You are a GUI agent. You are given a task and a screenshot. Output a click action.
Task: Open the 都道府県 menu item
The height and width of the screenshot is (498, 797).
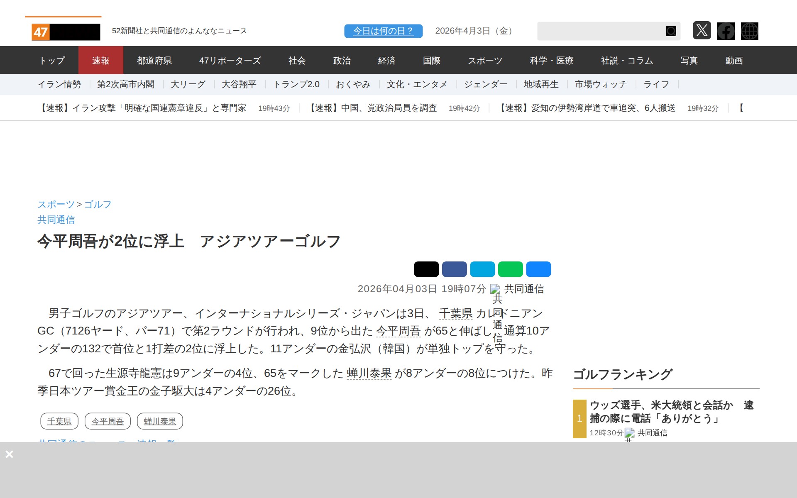[x=154, y=61]
